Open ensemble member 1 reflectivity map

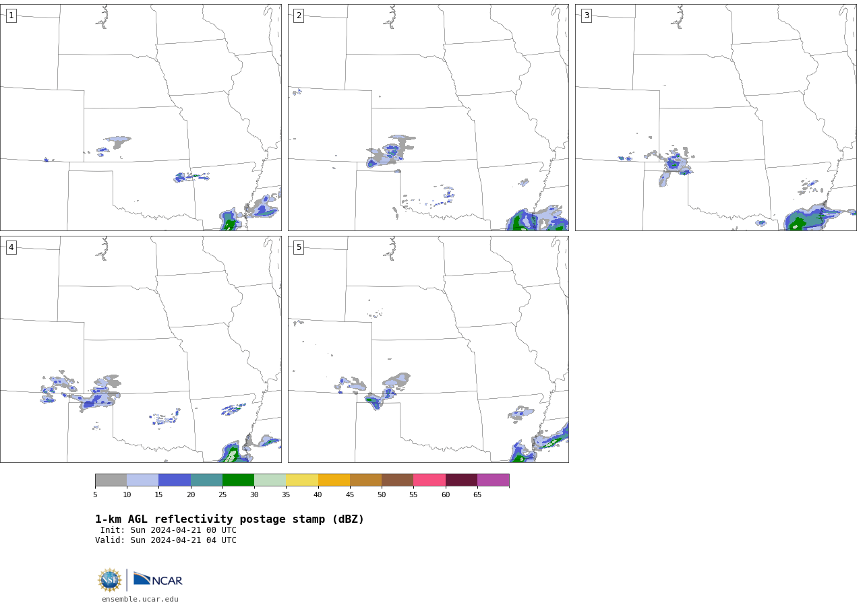[140, 118]
